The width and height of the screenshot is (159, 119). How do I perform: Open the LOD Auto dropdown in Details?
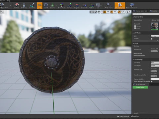[155, 36]
